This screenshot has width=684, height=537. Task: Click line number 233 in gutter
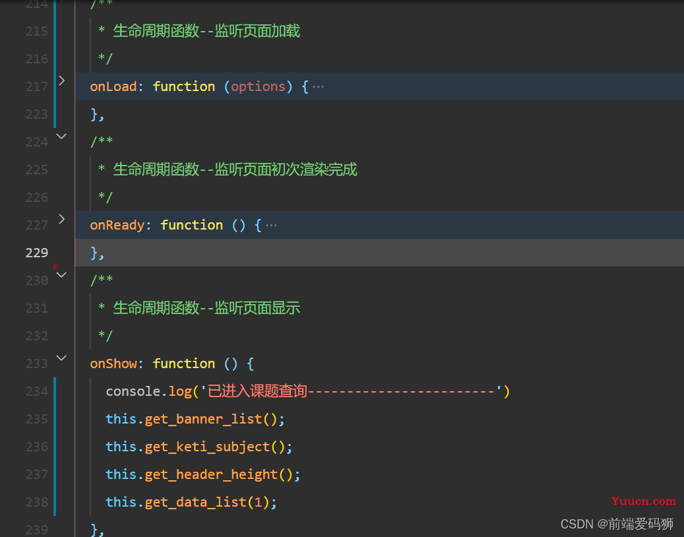pos(37,363)
